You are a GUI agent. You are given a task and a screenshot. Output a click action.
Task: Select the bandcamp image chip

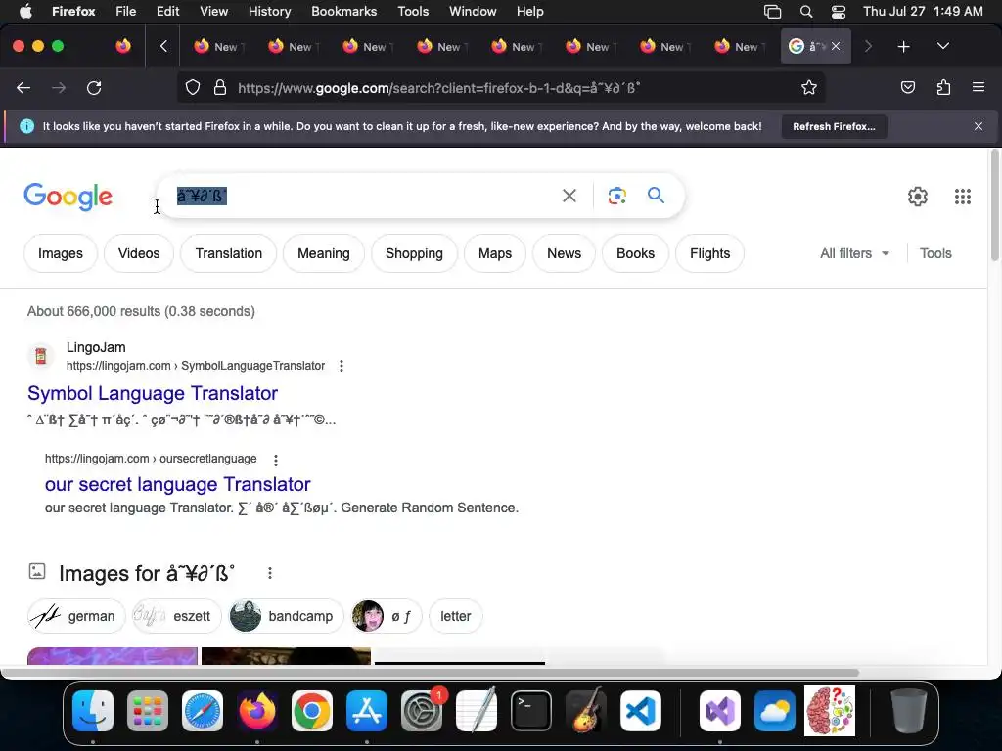point(286,616)
